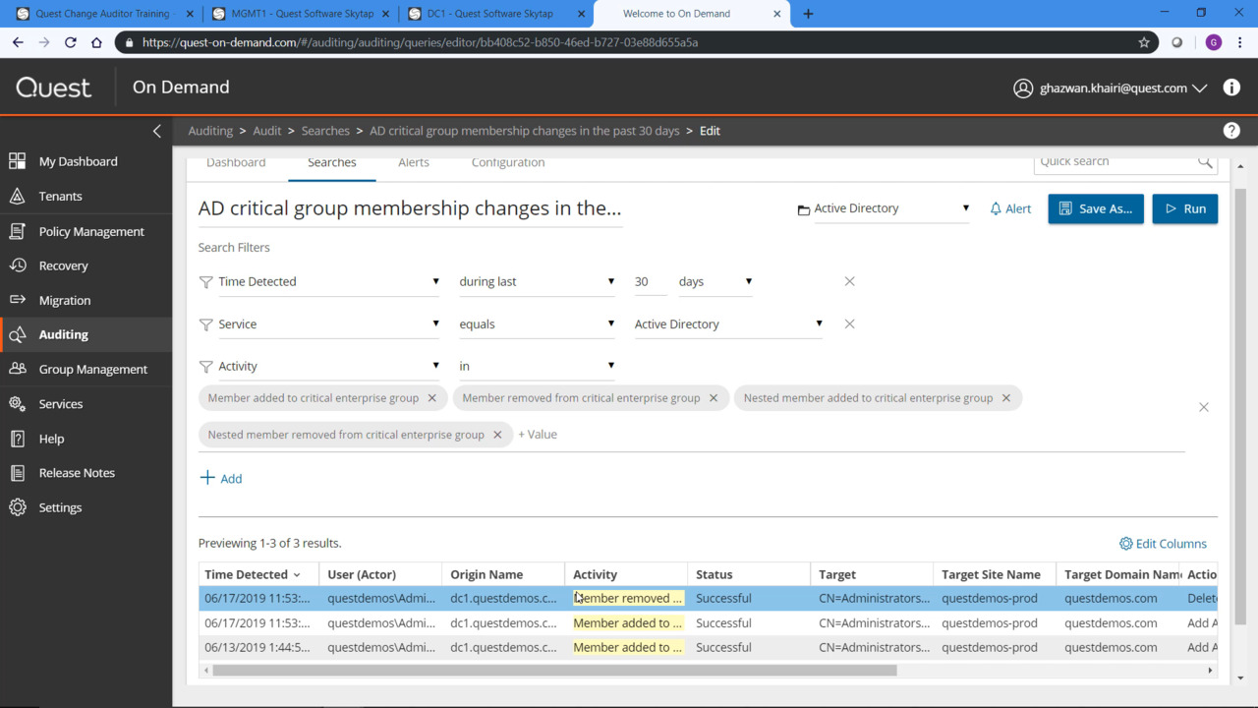This screenshot has height=708, width=1258.
Task: Open the Service filter field dropdown
Action: tap(329, 324)
